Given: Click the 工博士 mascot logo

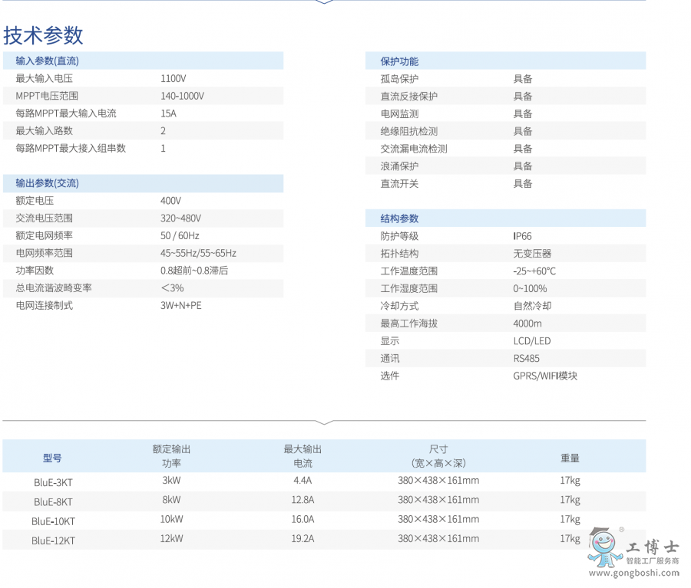Looking at the screenshot, I should point(606,547).
